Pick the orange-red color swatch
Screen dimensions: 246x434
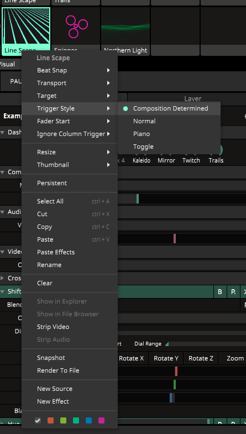(50, 421)
